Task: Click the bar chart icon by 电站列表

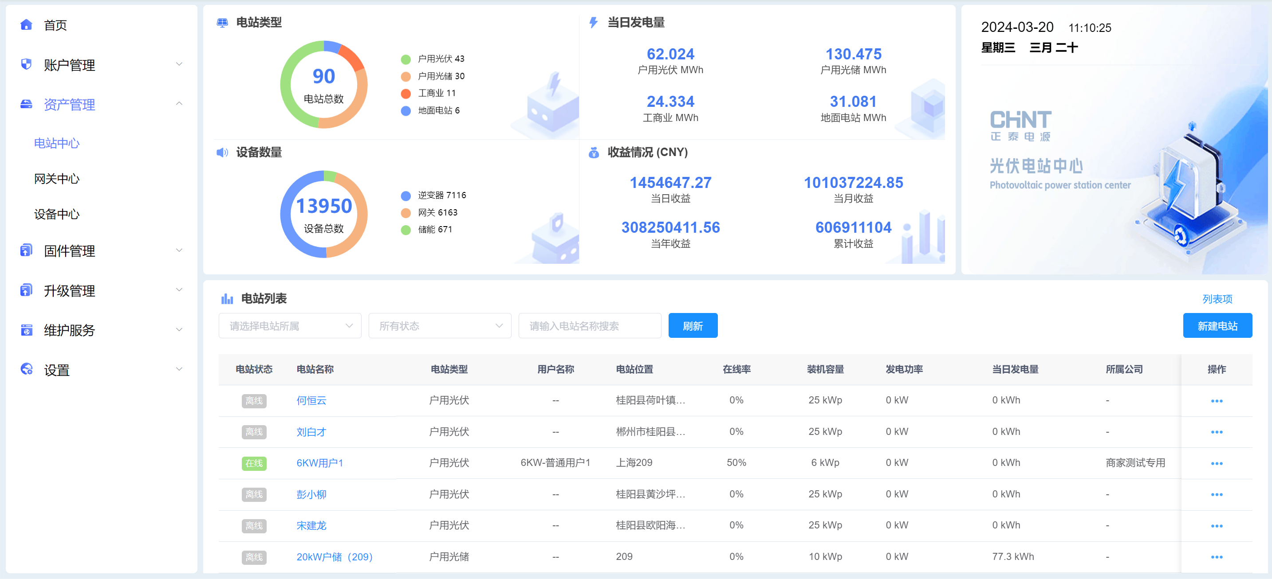Action: click(227, 299)
